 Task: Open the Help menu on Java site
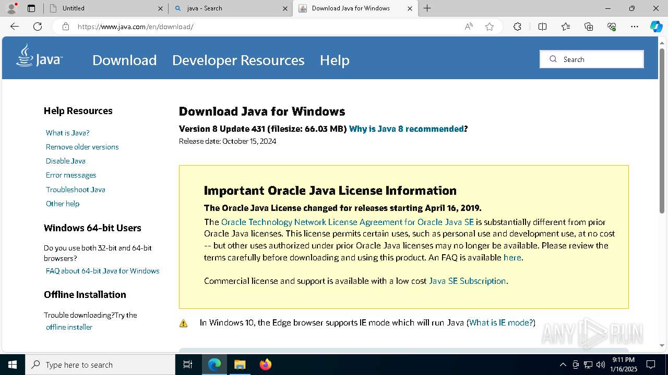coord(335,60)
